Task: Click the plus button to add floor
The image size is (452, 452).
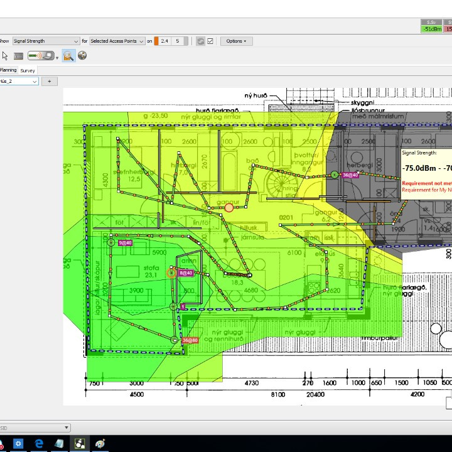Action: (49, 81)
